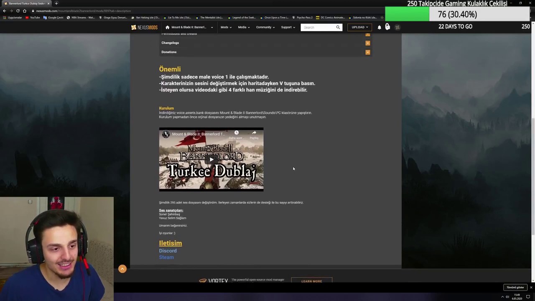Screen dimensions: 535x301
Task: Click the Tümünü göster downloads button
Action: pos(515,288)
